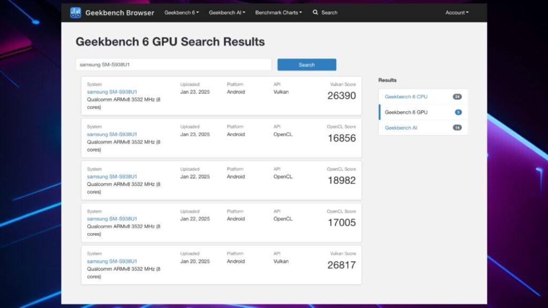Open the samsung SM-S938U1 result scoring 16856
548x308 pixels.
112,134
